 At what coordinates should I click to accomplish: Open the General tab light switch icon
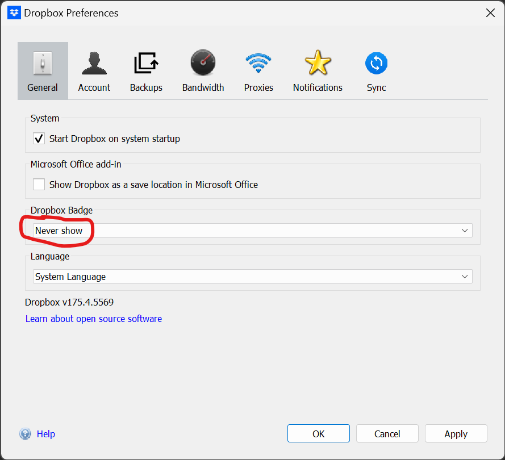[43, 64]
